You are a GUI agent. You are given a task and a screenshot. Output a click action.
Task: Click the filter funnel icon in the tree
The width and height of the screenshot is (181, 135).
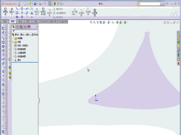(14, 31)
